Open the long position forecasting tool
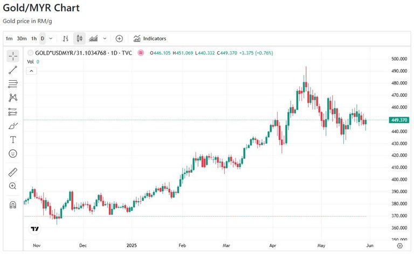Screen dimensions: 414x255 (13, 112)
